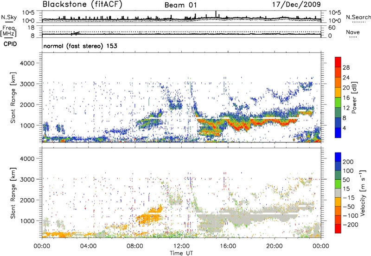Click the date '17/Dec/2009'

pyautogui.click(x=296, y=5)
